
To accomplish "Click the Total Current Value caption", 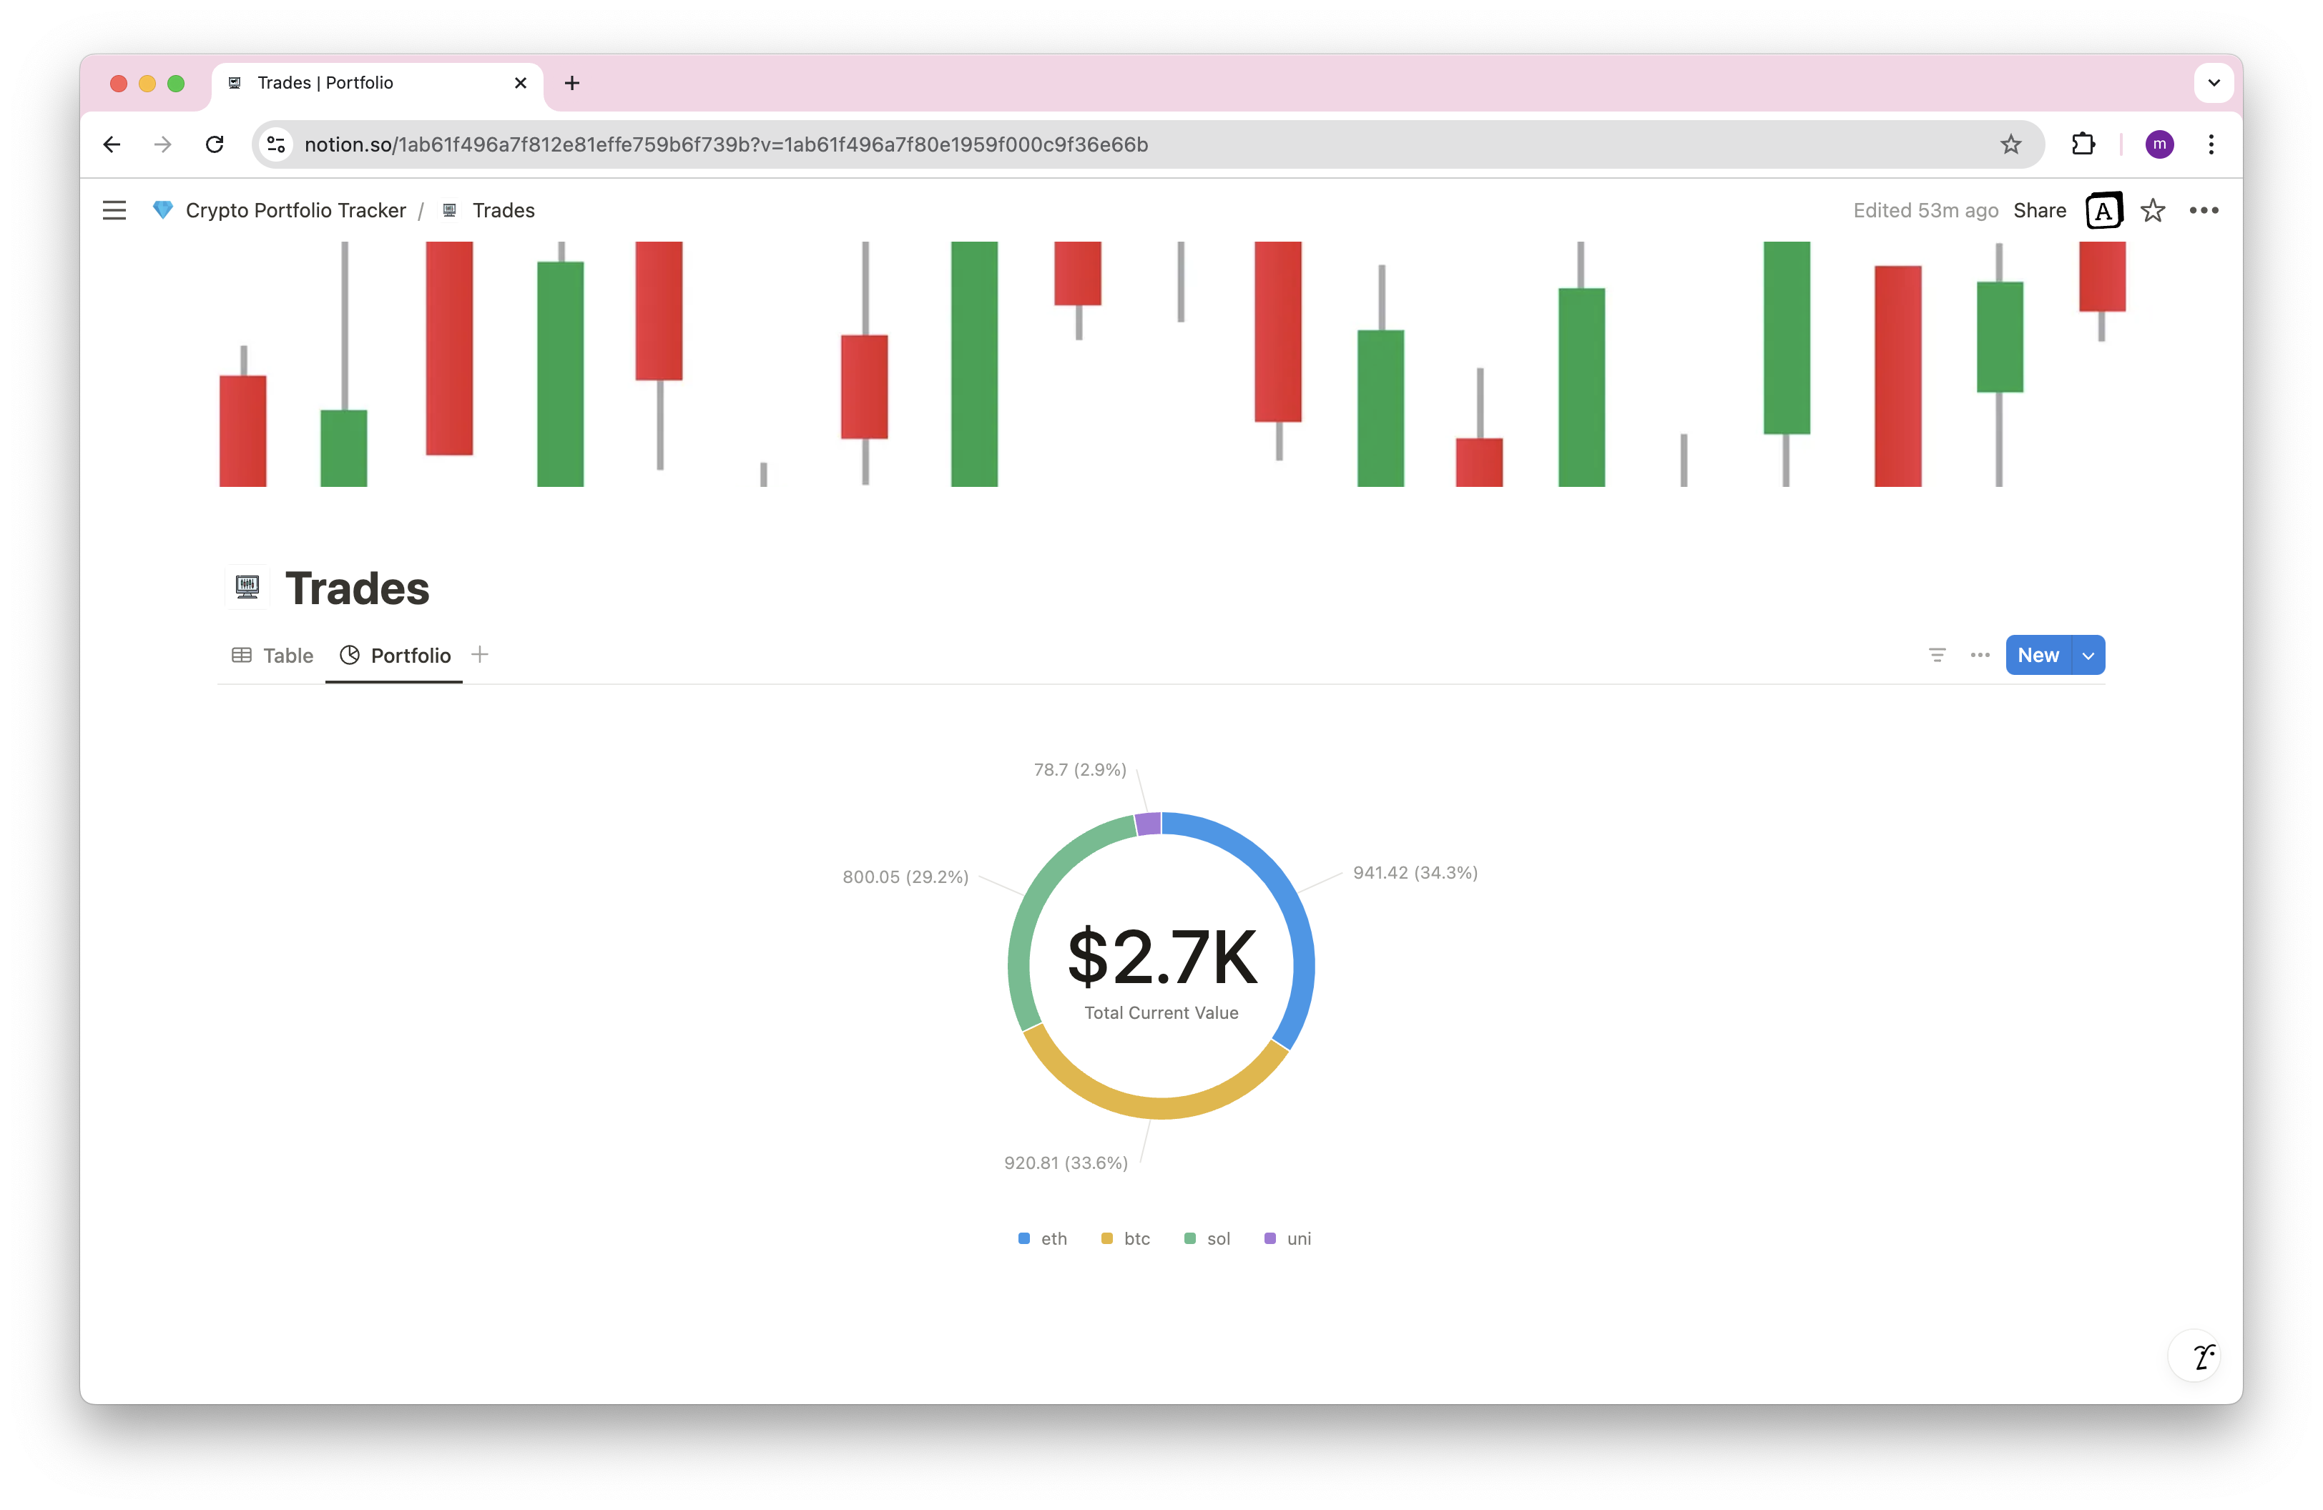I will coord(1161,1012).
